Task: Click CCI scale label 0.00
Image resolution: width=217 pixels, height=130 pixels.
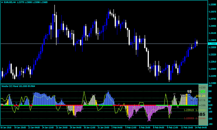Action: coord(210,105)
